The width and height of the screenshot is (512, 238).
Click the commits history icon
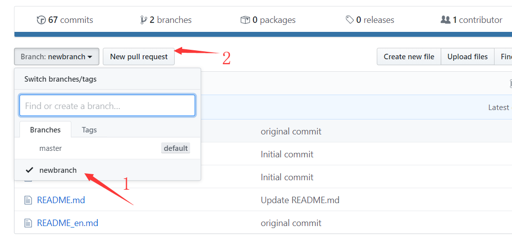pos(41,20)
